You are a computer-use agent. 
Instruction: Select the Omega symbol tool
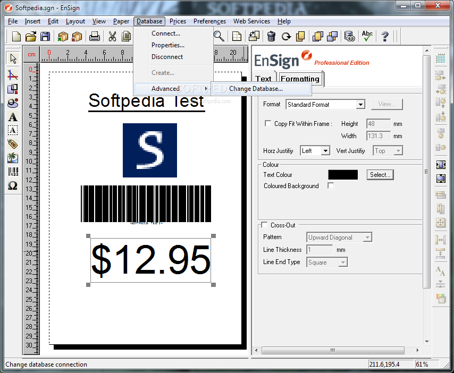[12, 185]
